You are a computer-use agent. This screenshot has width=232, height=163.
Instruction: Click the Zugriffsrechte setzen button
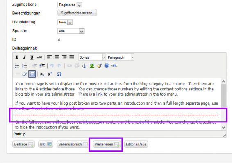(x=77, y=13)
